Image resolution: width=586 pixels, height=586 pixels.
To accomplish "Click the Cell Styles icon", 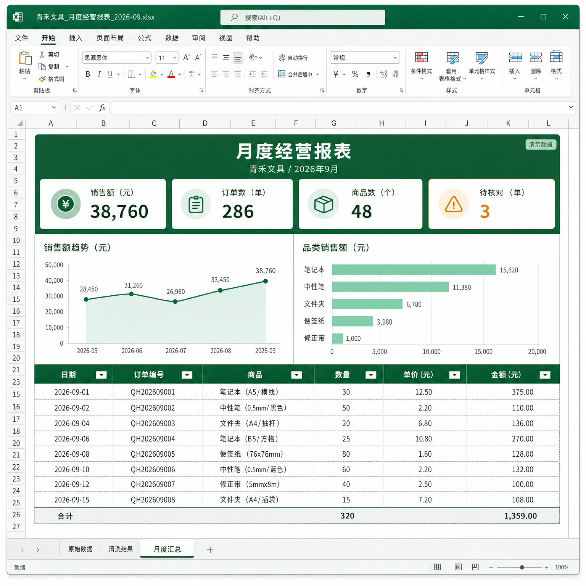I will 481,58.
